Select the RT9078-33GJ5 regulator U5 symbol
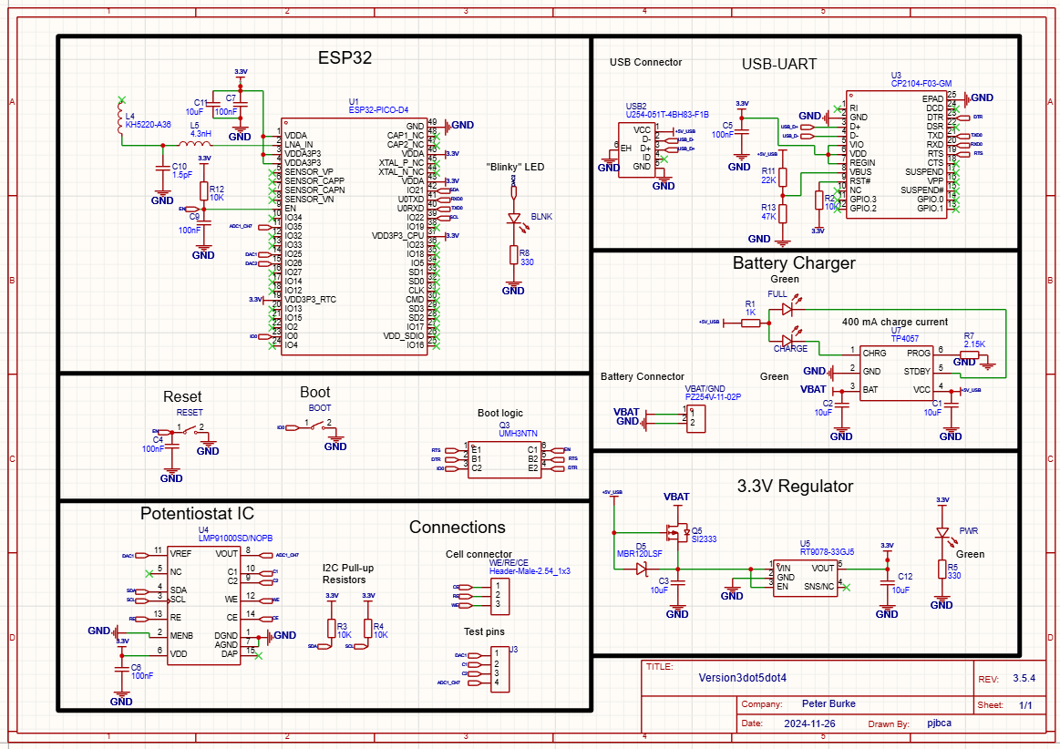Viewport: 1060px width, 749px height. 806,578
